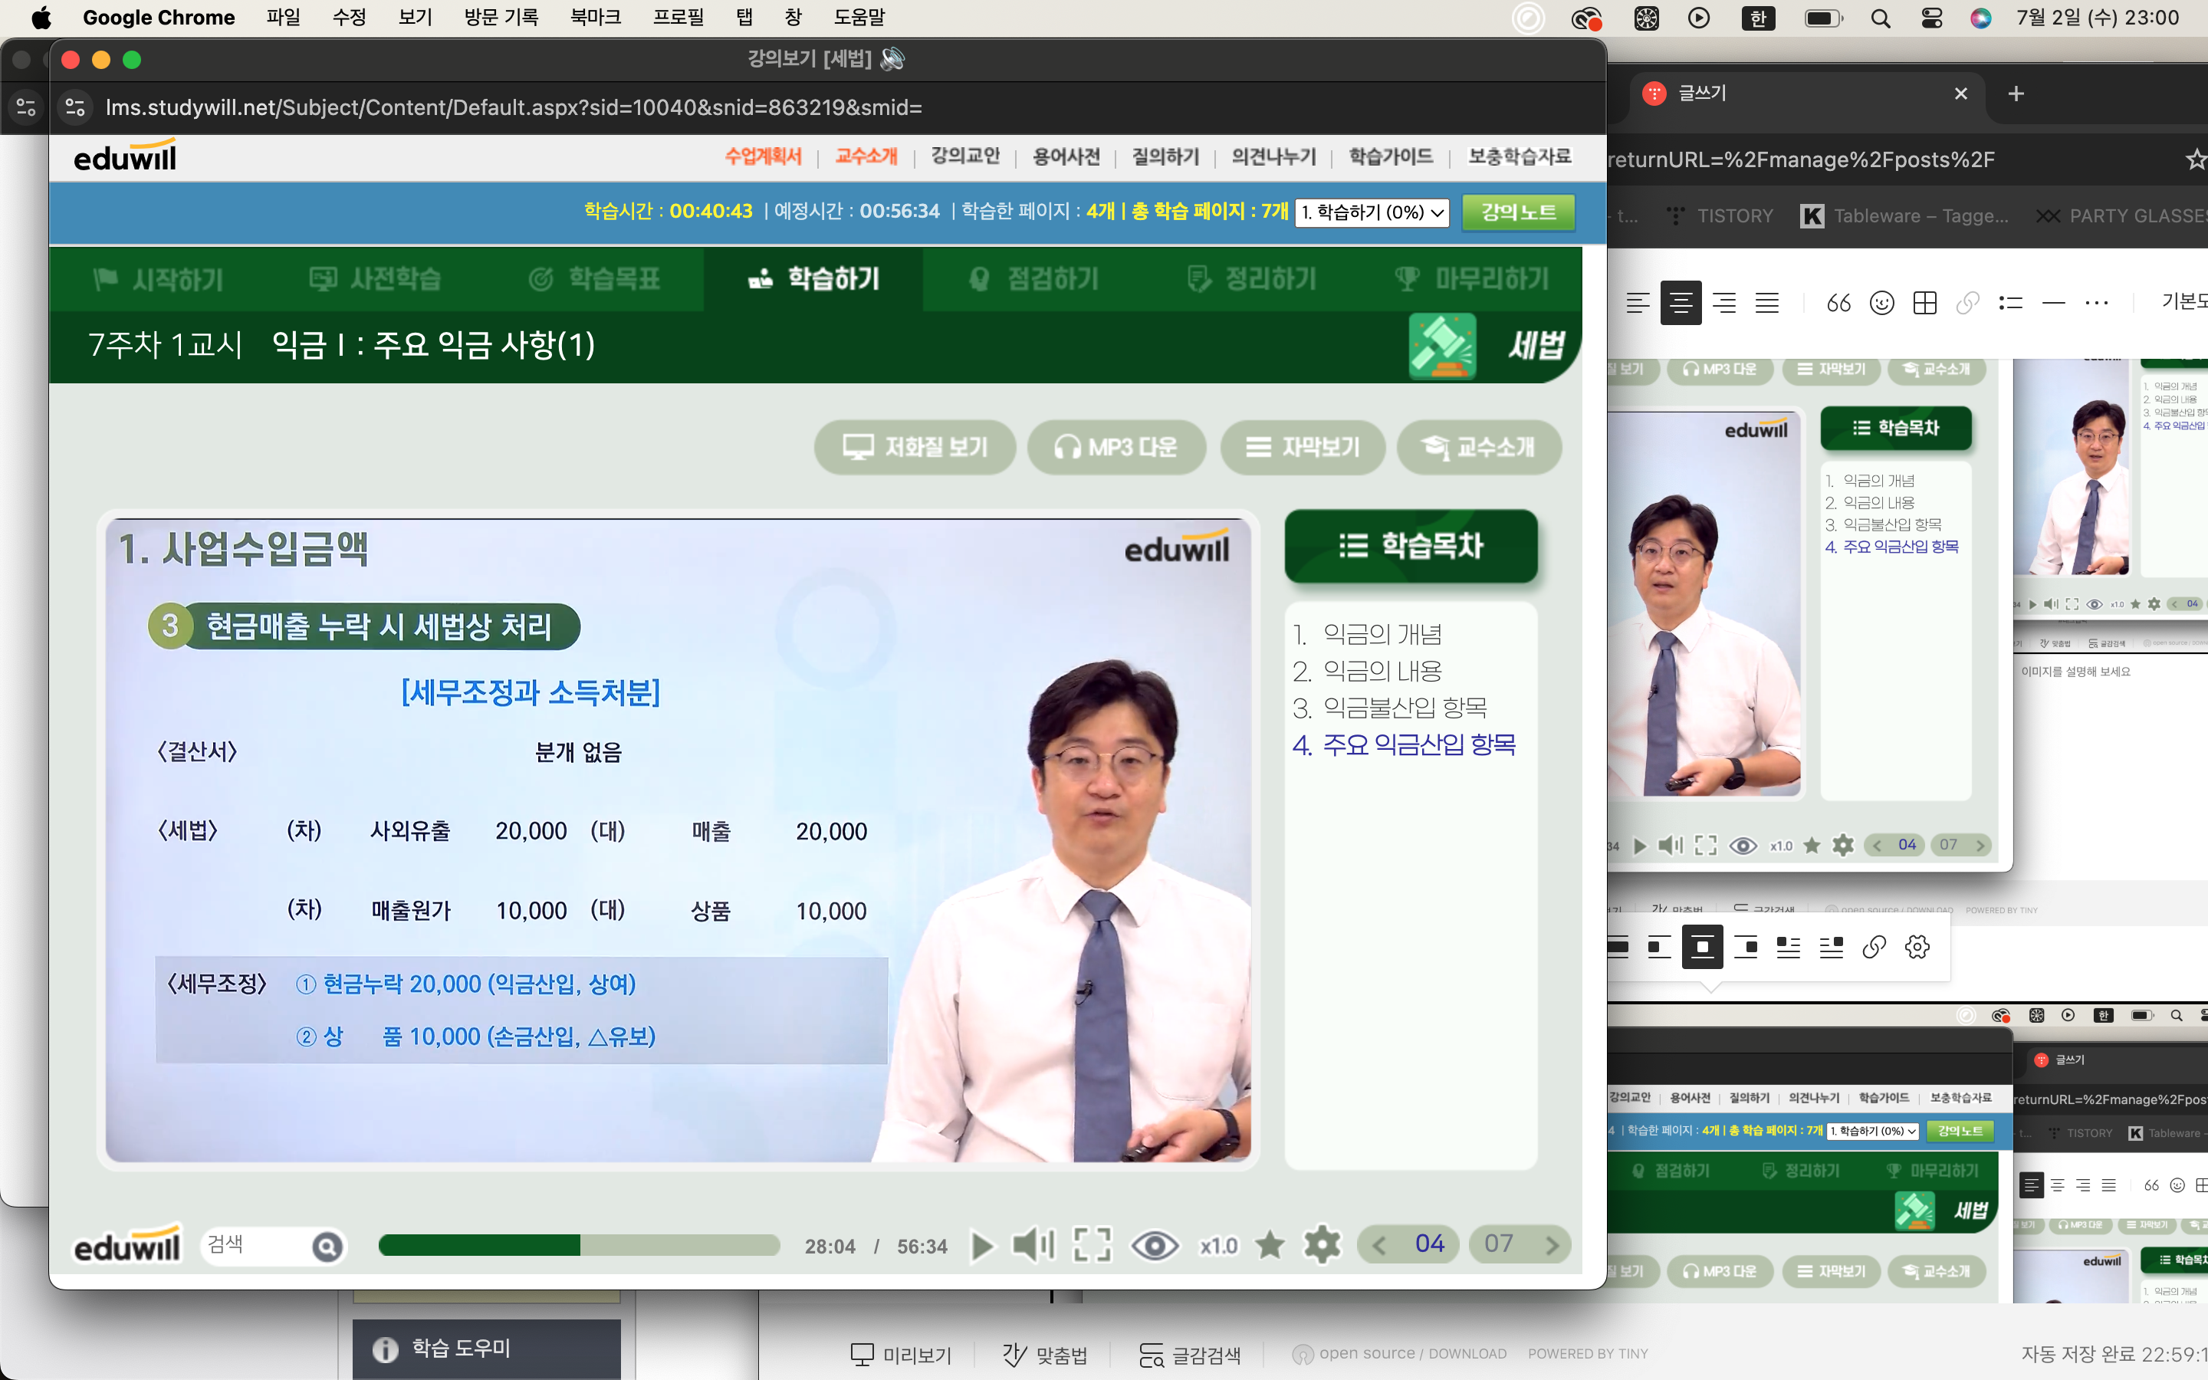Open player settings gear icon
Screen dimensions: 2208x1380
click(x=1322, y=1245)
